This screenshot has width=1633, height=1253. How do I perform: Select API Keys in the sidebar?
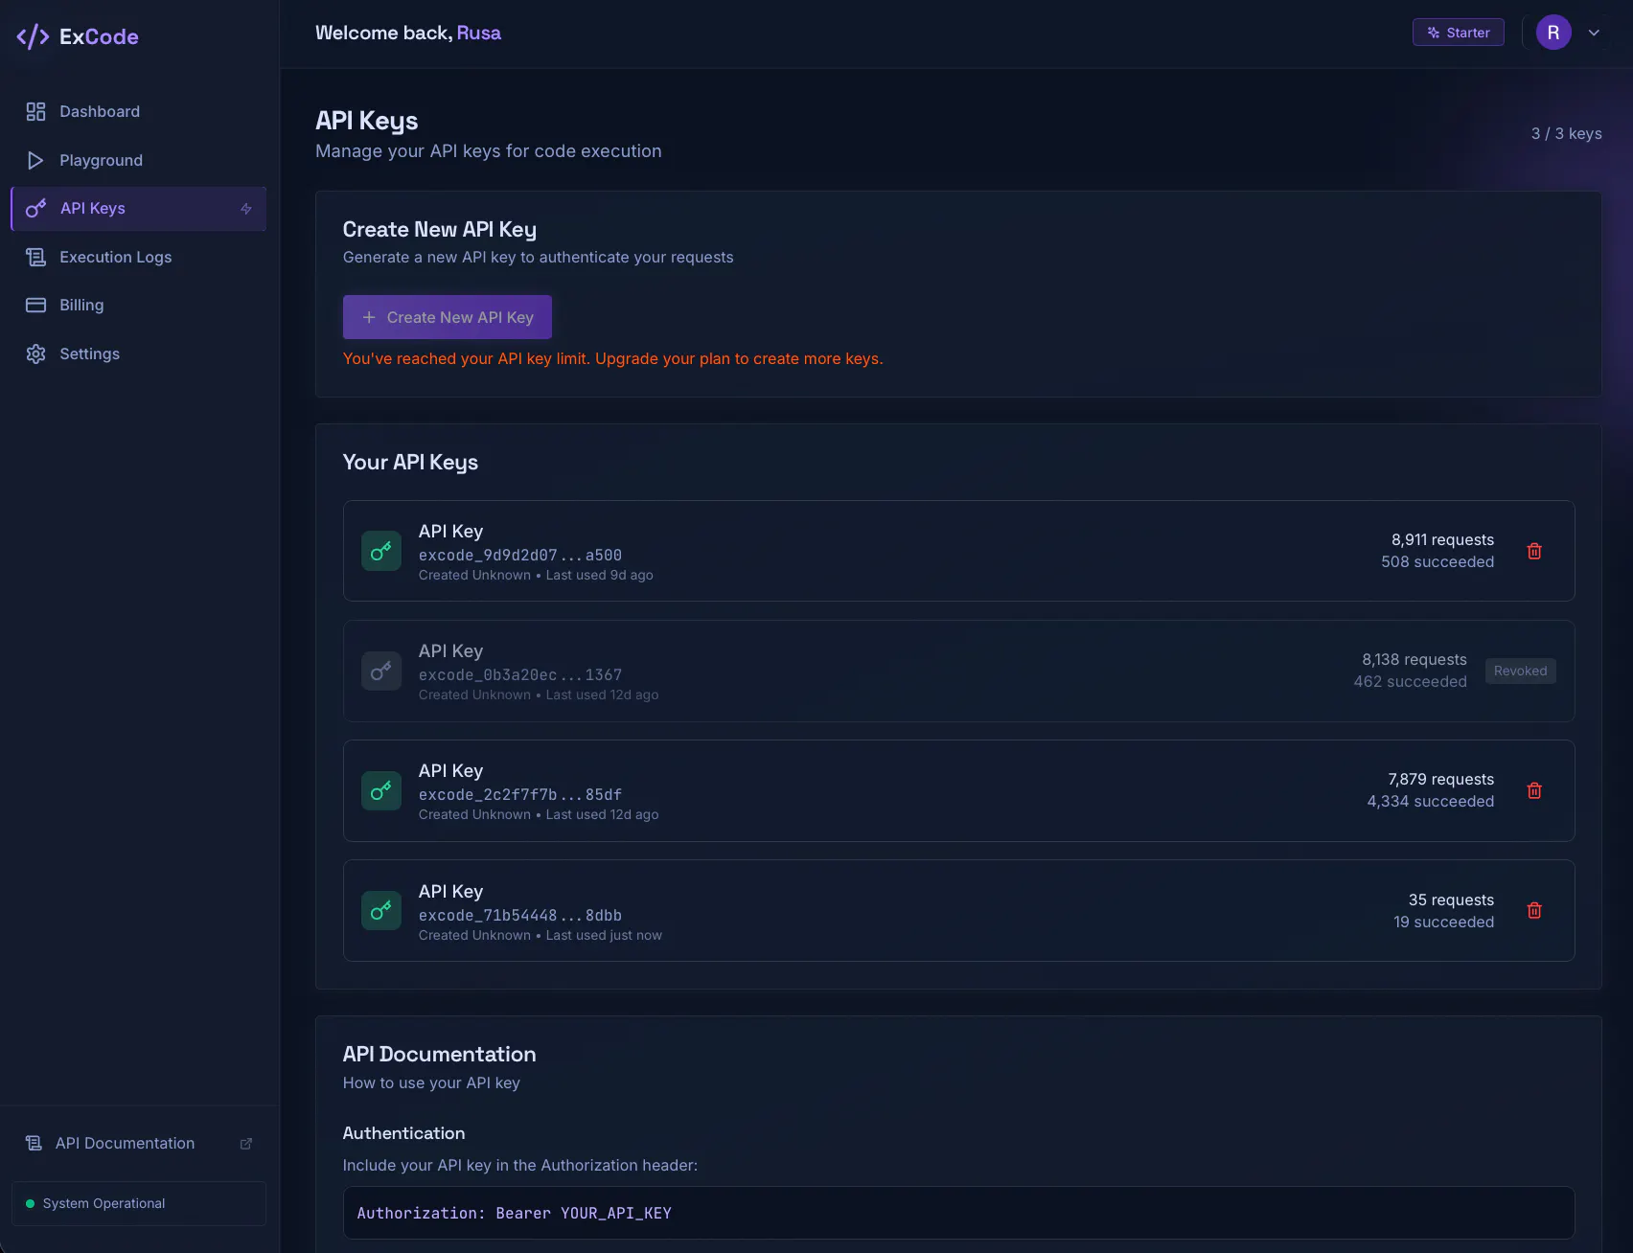tap(139, 209)
